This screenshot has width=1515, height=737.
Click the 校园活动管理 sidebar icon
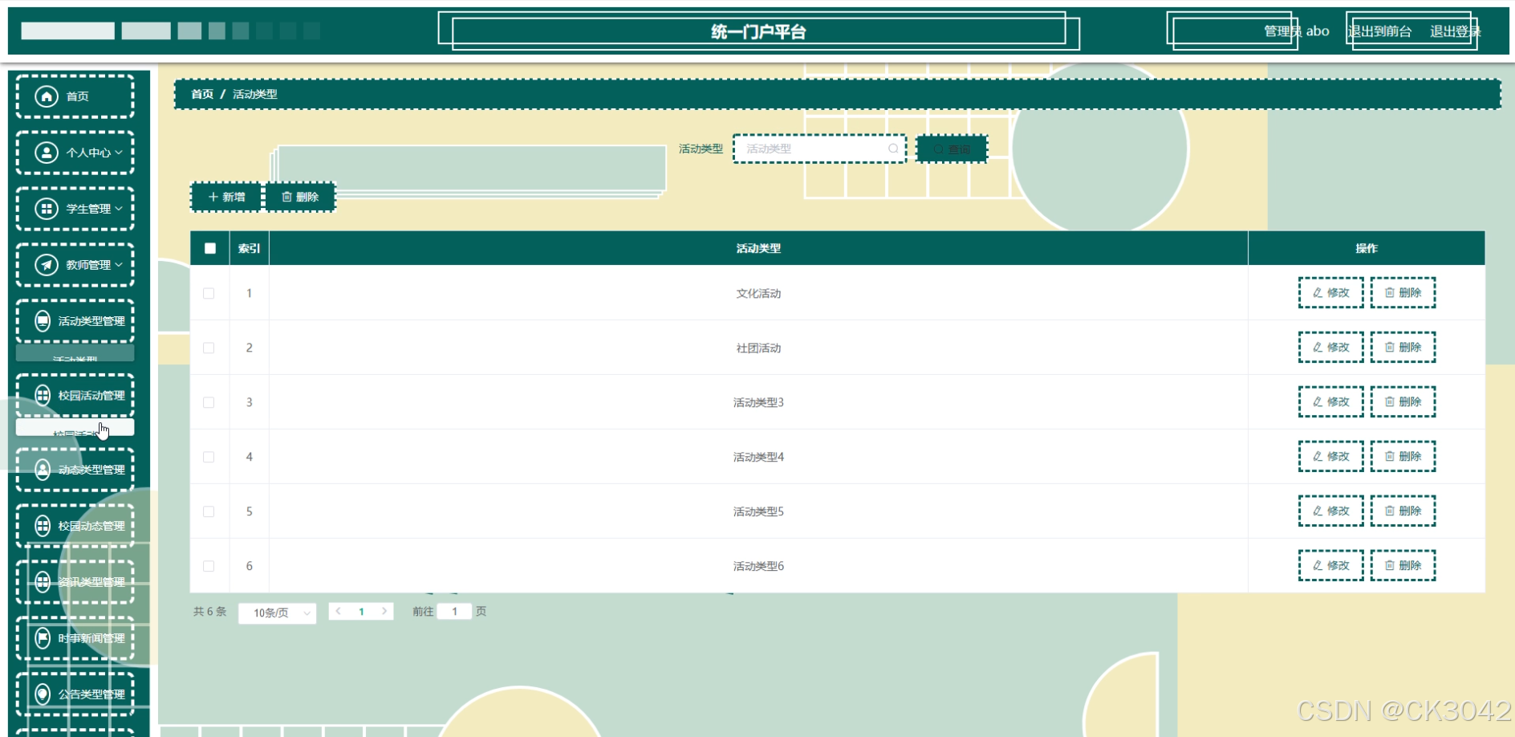[x=42, y=395]
